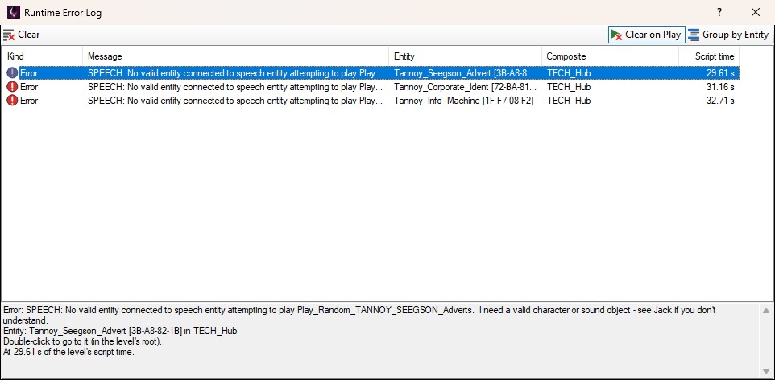Sort by the Composite column header
This screenshot has height=380, width=775.
[x=610, y=56]
